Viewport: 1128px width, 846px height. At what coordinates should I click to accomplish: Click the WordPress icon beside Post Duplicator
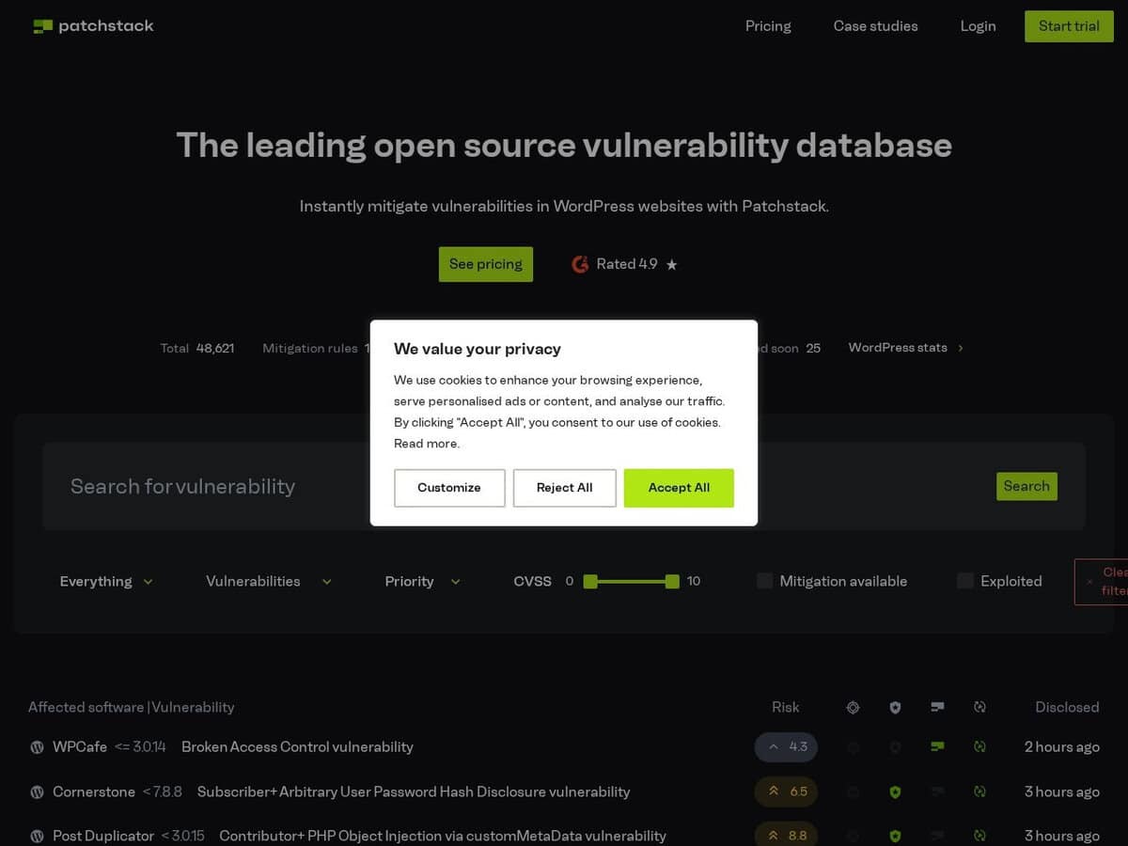[37, 836]
